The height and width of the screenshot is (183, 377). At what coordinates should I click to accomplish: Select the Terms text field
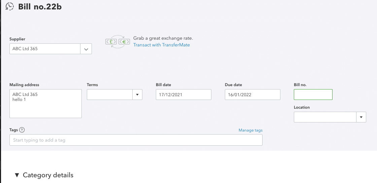pyautogui.click(x=110, y=95)
